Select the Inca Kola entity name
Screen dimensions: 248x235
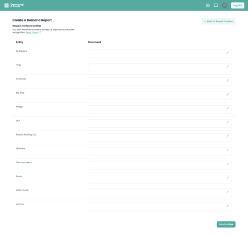[x=21, y=79]
